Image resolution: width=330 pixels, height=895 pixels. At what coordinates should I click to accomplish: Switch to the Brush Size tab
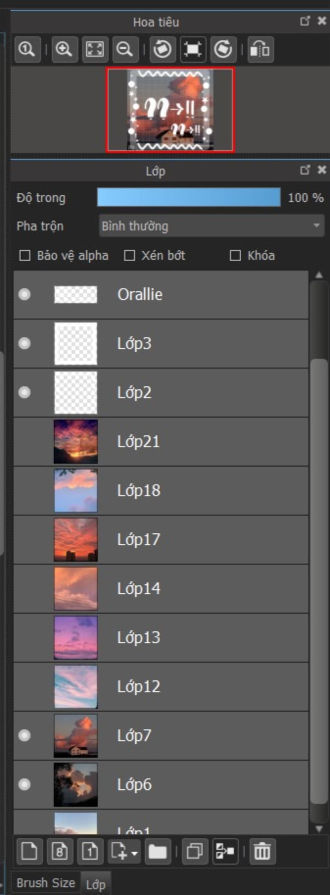tap(45, 882)
